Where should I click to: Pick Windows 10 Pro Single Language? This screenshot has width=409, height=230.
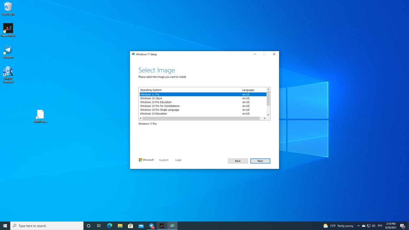(x=203, y=110)
